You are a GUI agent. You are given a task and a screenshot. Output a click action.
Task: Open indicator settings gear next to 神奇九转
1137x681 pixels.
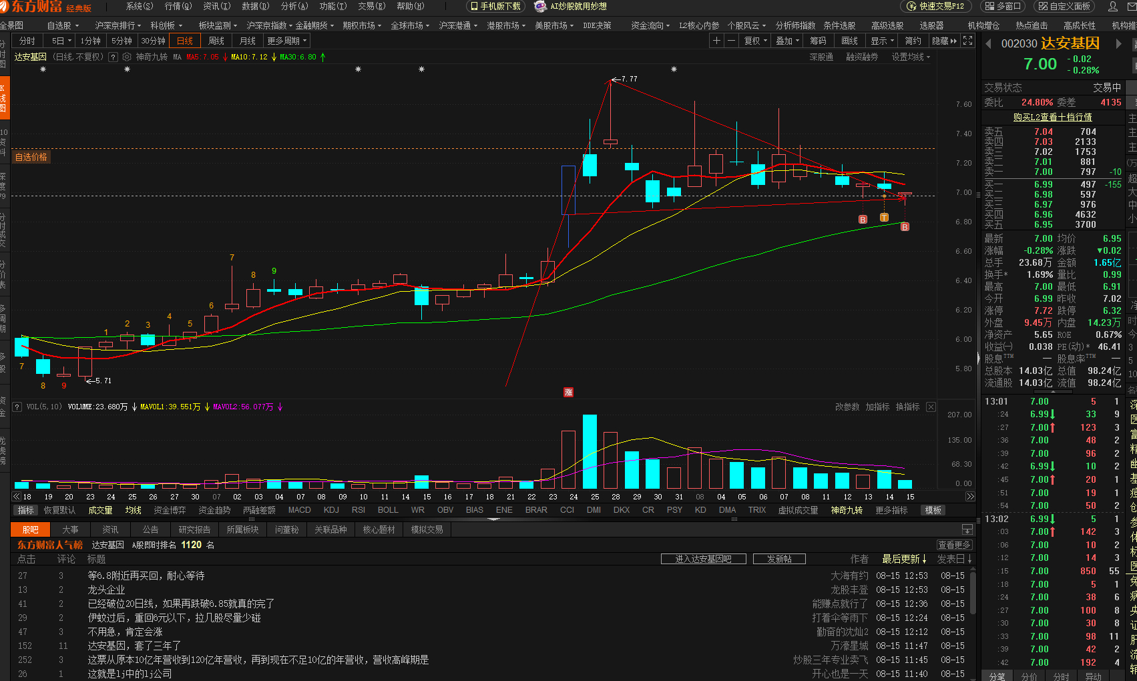tap(127, 57)
